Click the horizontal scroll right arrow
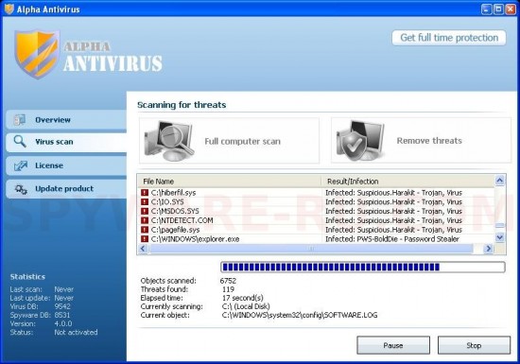The width and height of the screenshot is (520, 364). point(488,249)
